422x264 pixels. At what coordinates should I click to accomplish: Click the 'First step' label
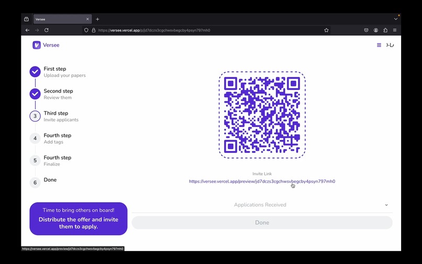click(x=55, y=69)
